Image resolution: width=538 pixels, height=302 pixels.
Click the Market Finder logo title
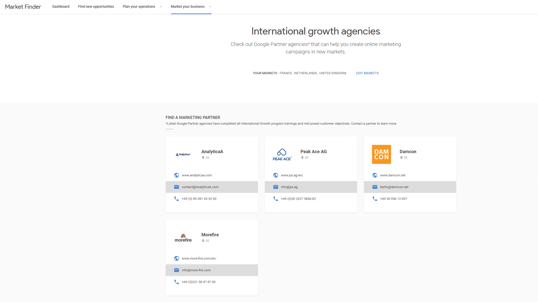pos(23,7)
